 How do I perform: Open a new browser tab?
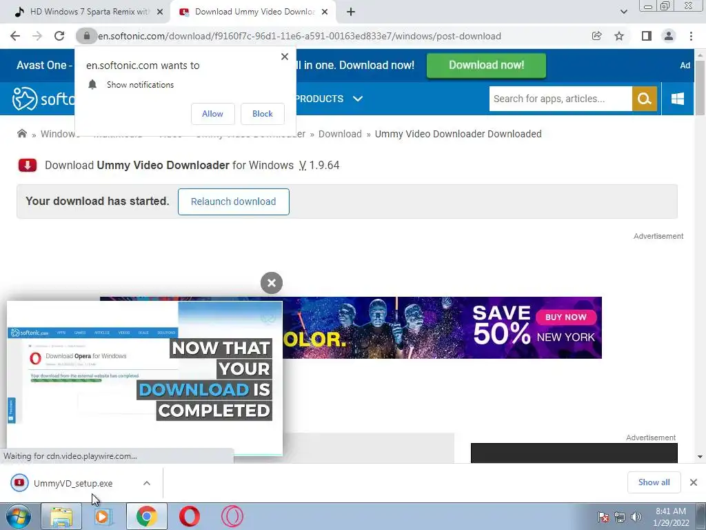pyautogui.click(x=351, y=12)
